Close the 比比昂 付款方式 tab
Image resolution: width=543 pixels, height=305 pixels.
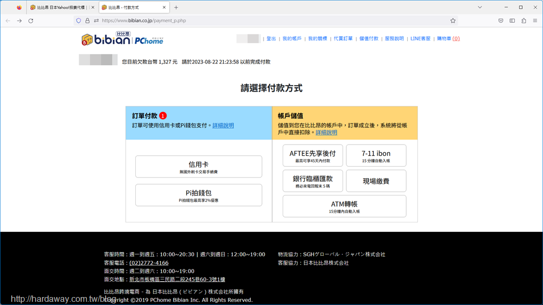click(x=164, y=7)
